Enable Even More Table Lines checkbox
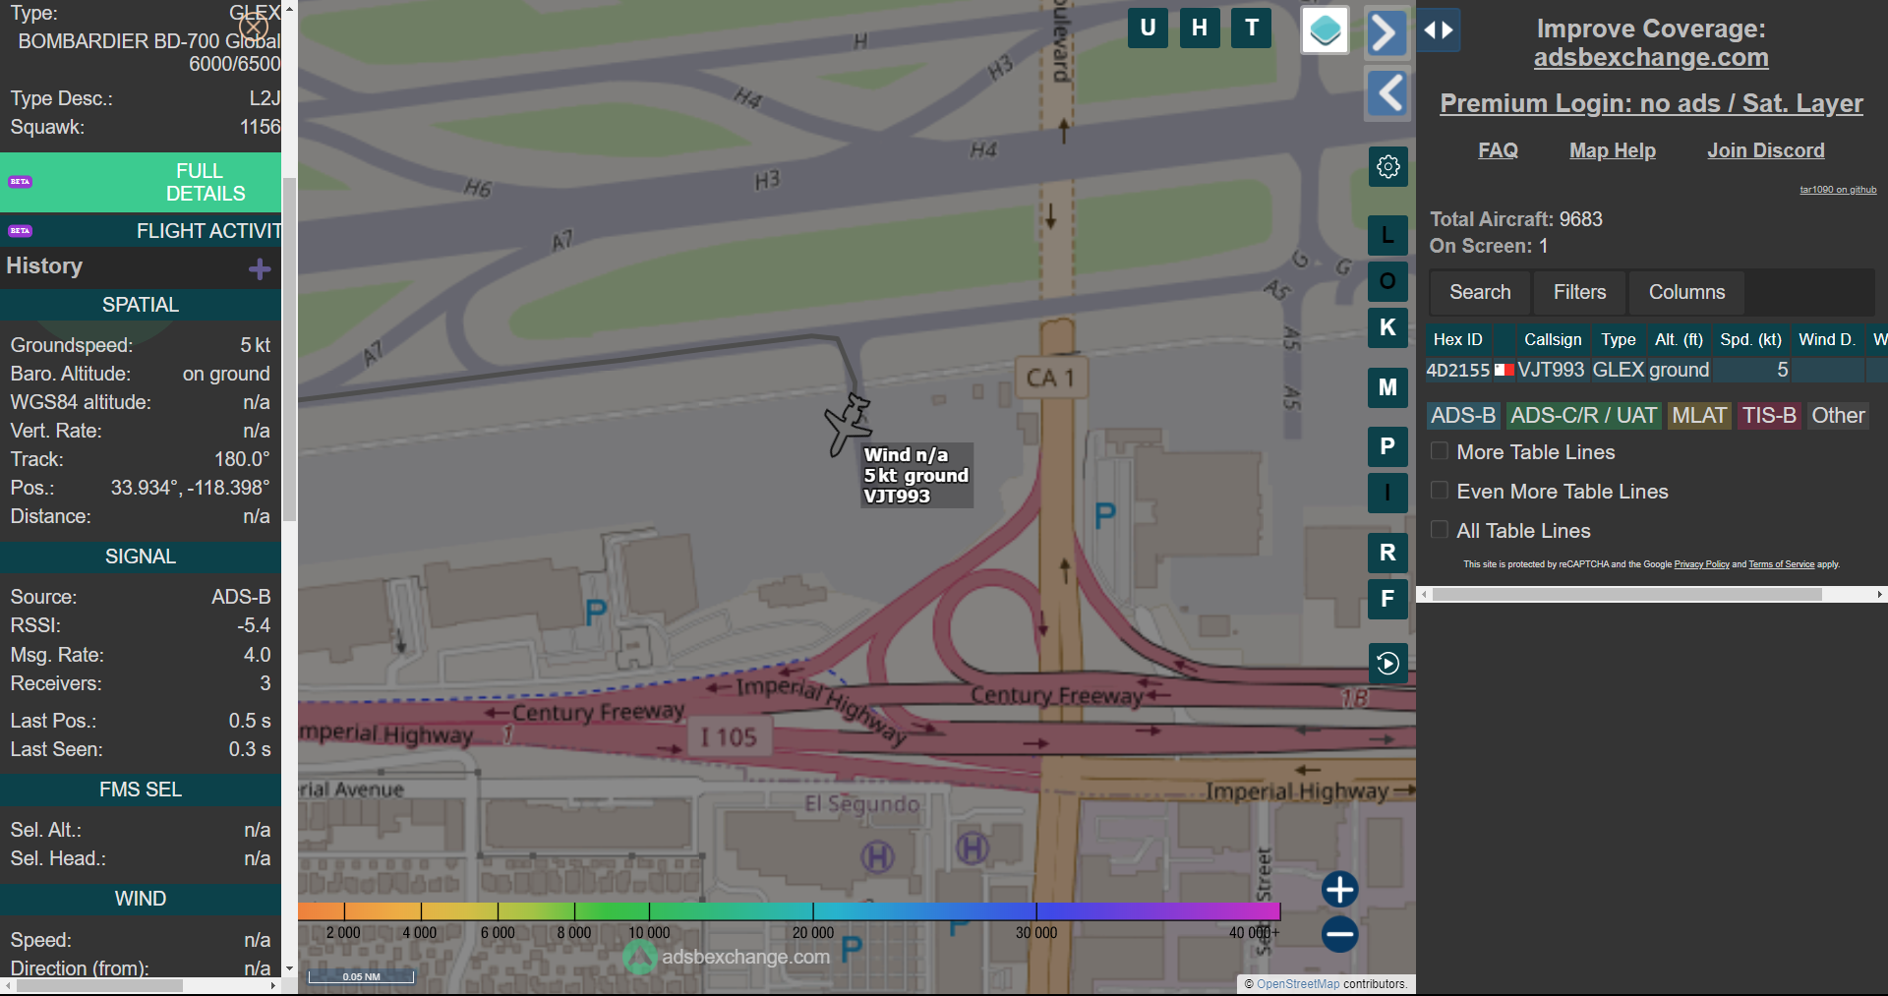The height and width of the screenshot is (996, 1888). (x=1439, y=491)
